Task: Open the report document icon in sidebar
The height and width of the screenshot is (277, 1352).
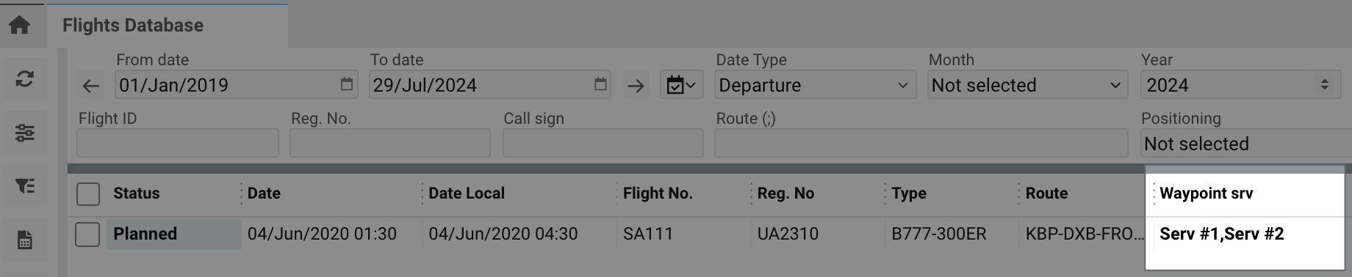Action: point(24,240)
